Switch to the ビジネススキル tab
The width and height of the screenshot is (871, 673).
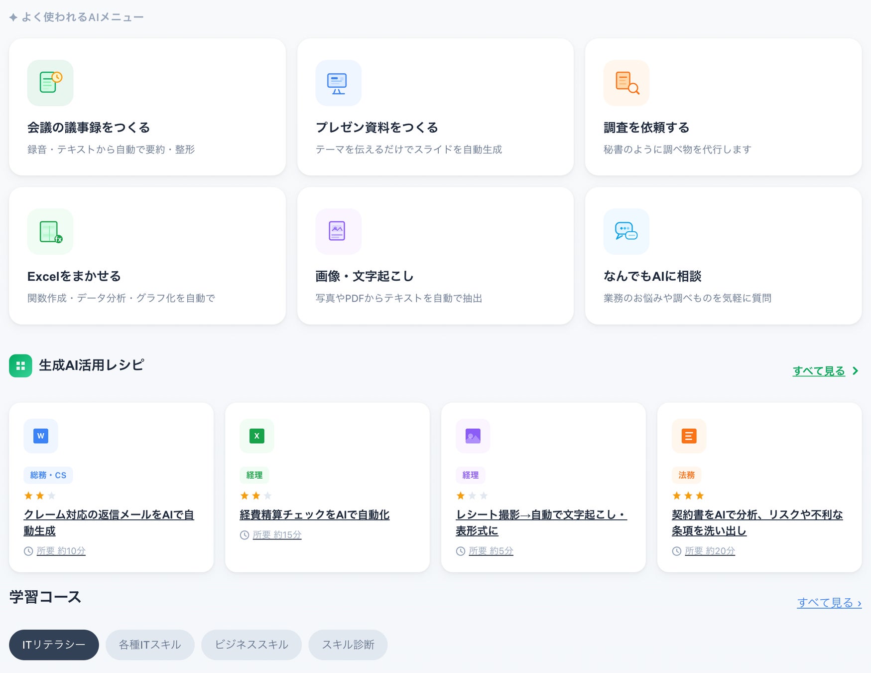pos(251,645)
